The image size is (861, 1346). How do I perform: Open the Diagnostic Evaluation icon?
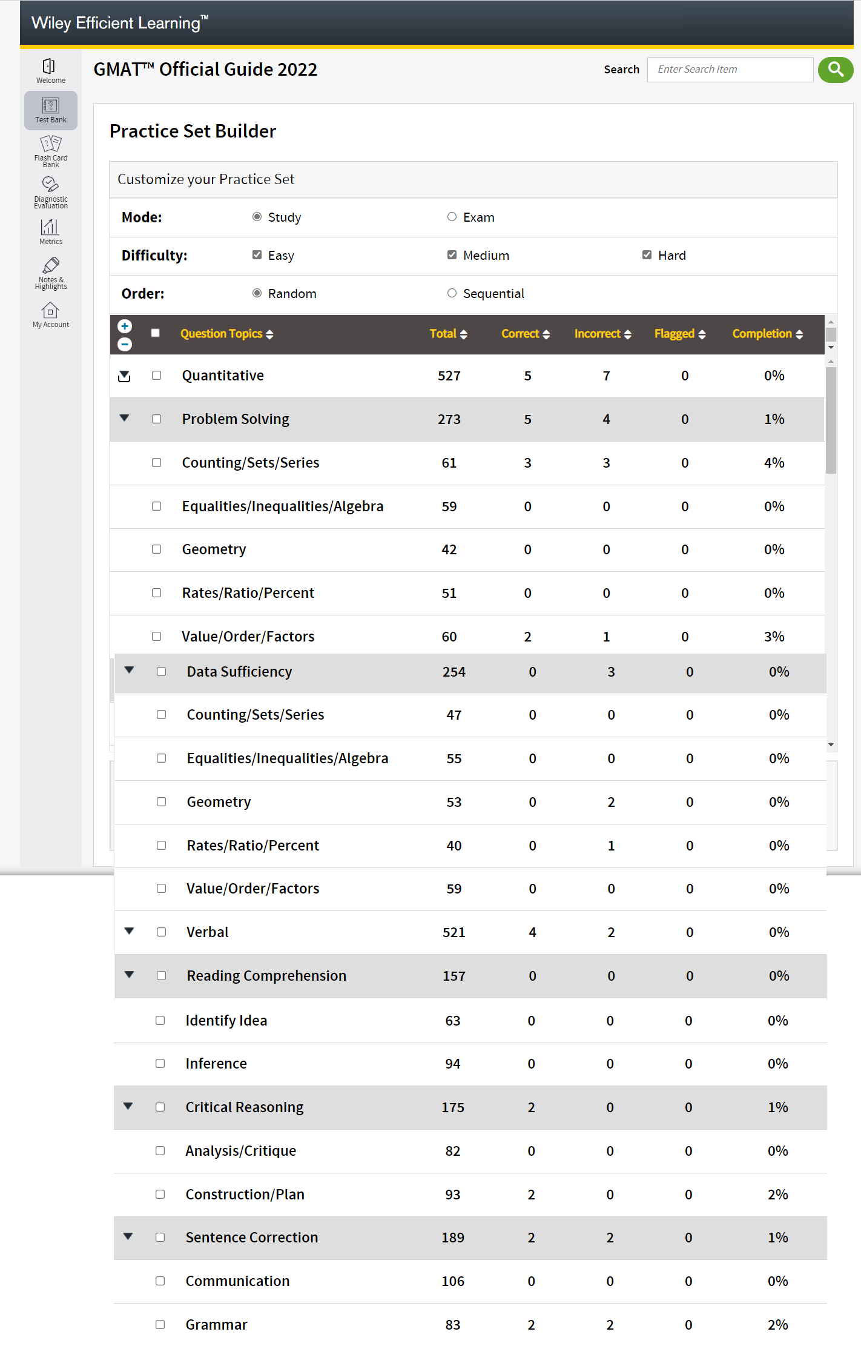[50, 184]
